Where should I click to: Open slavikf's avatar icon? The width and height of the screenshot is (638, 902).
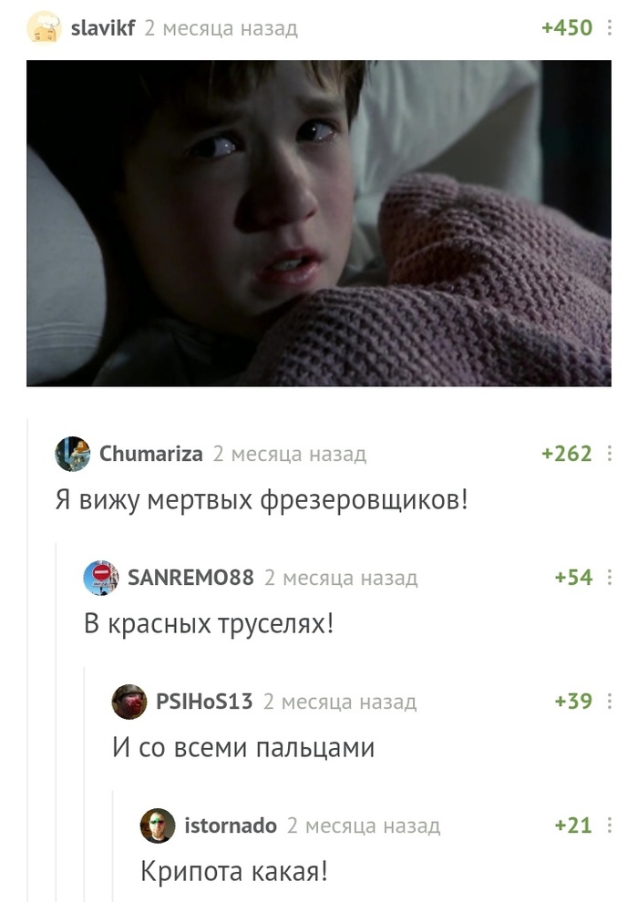click(x=44, y=27)
